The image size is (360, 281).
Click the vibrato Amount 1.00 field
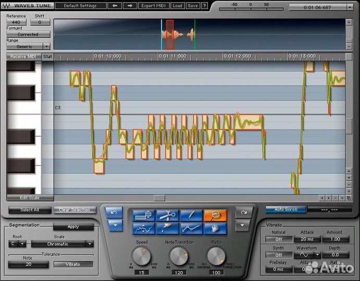point(336,239)
